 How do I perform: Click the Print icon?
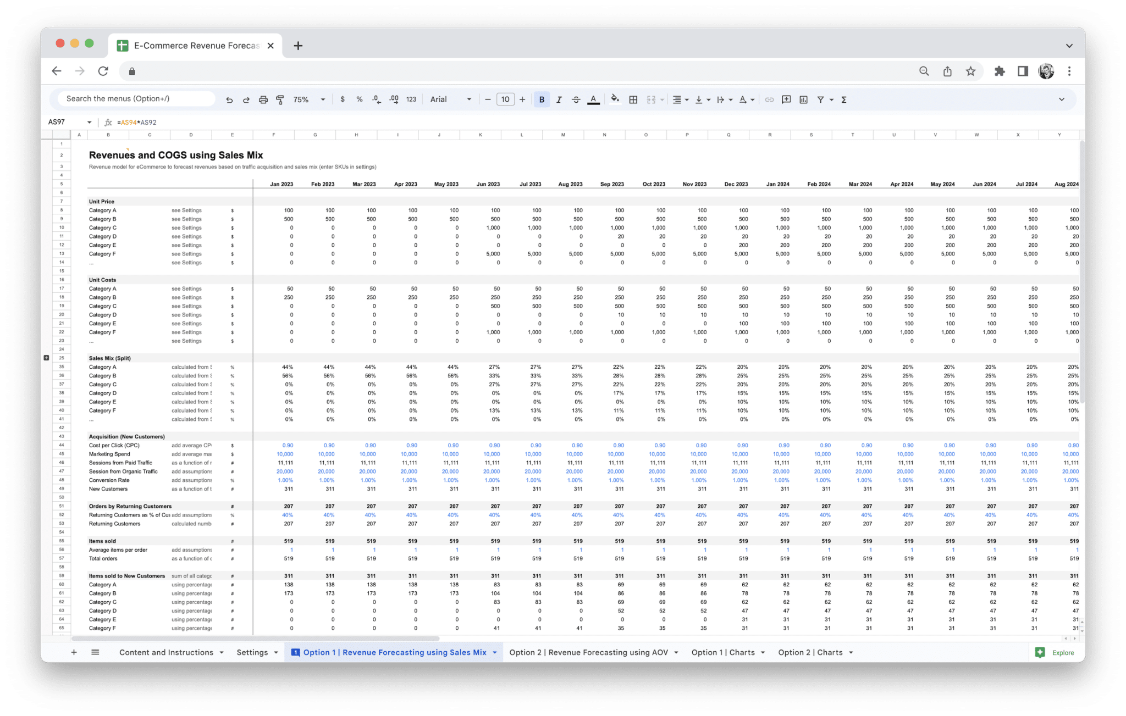(x=263, y=99)
